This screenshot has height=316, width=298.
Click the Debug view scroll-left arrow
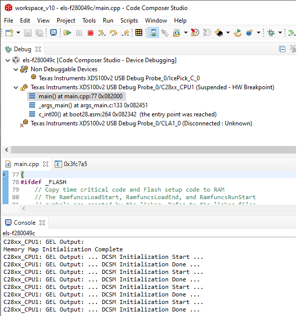click(7, 150)
